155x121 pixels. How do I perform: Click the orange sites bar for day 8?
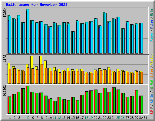click(x=42, y=74)
